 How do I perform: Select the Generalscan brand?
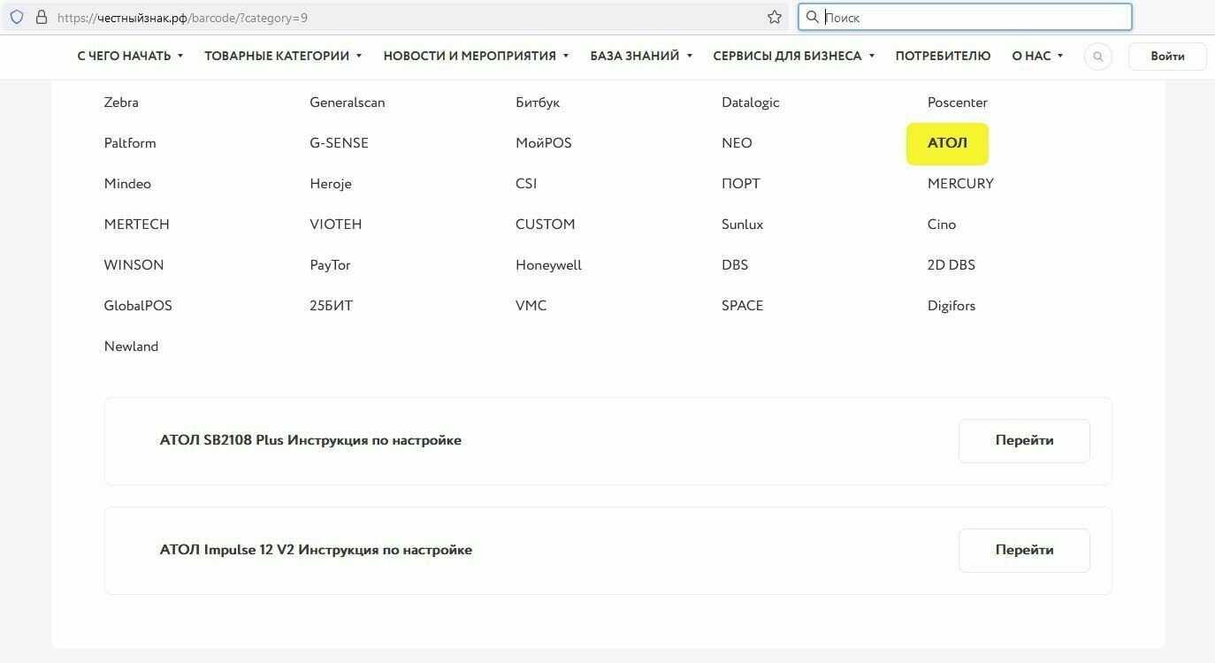348,103
